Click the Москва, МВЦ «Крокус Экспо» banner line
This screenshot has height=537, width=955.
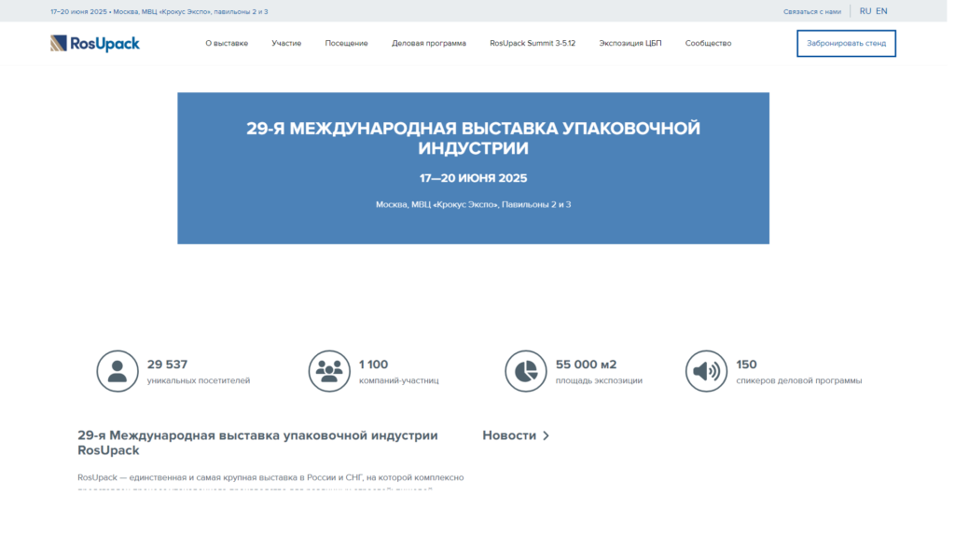point(473,204)
